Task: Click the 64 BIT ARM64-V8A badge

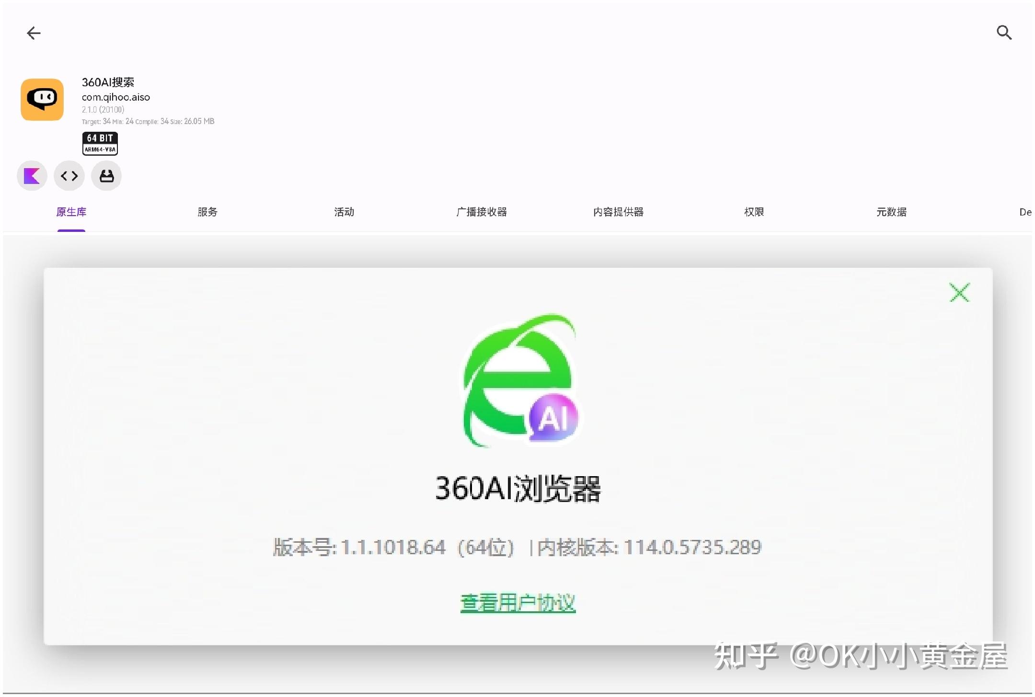Action: (x=99, y=143)
